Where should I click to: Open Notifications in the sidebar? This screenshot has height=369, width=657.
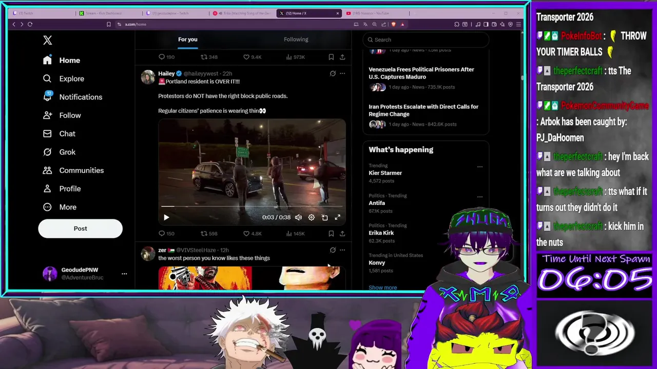[73, 97]
